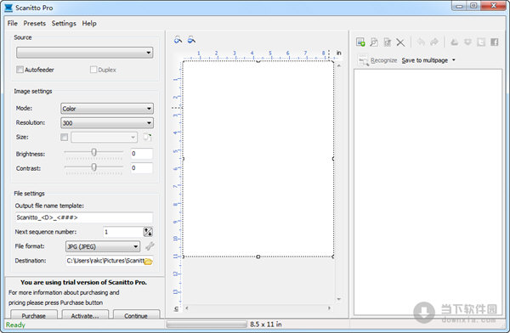Click the Activate... button
Image resolution: width=510 pixels, height=333 pixels.
point(85,315)
